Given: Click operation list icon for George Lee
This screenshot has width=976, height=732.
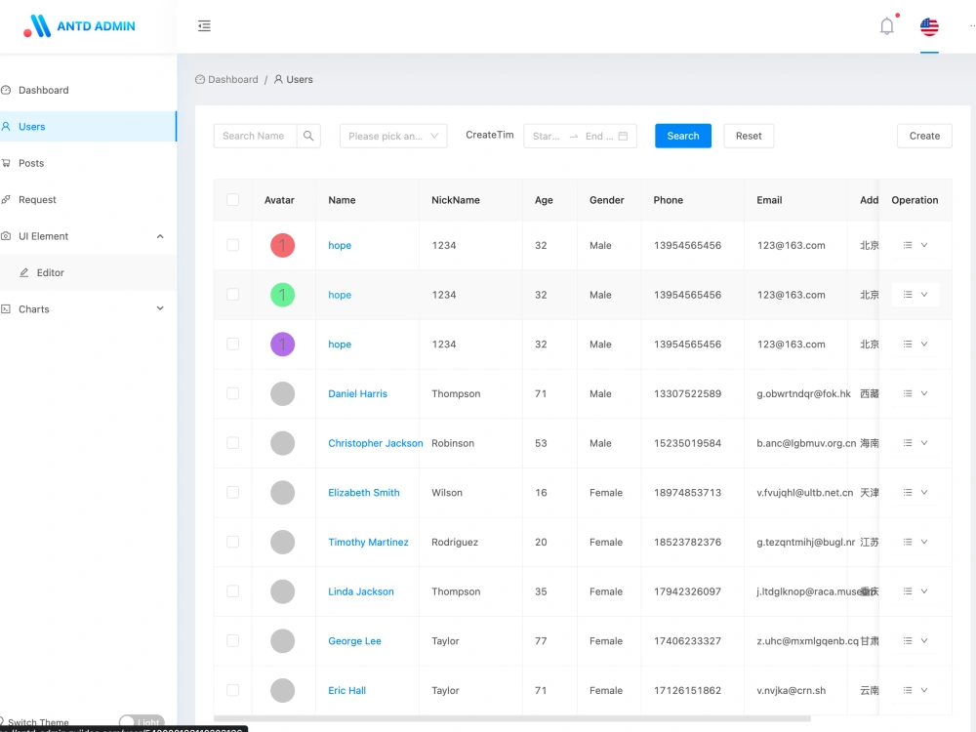Looking at the screenshot, I should 908,641.
